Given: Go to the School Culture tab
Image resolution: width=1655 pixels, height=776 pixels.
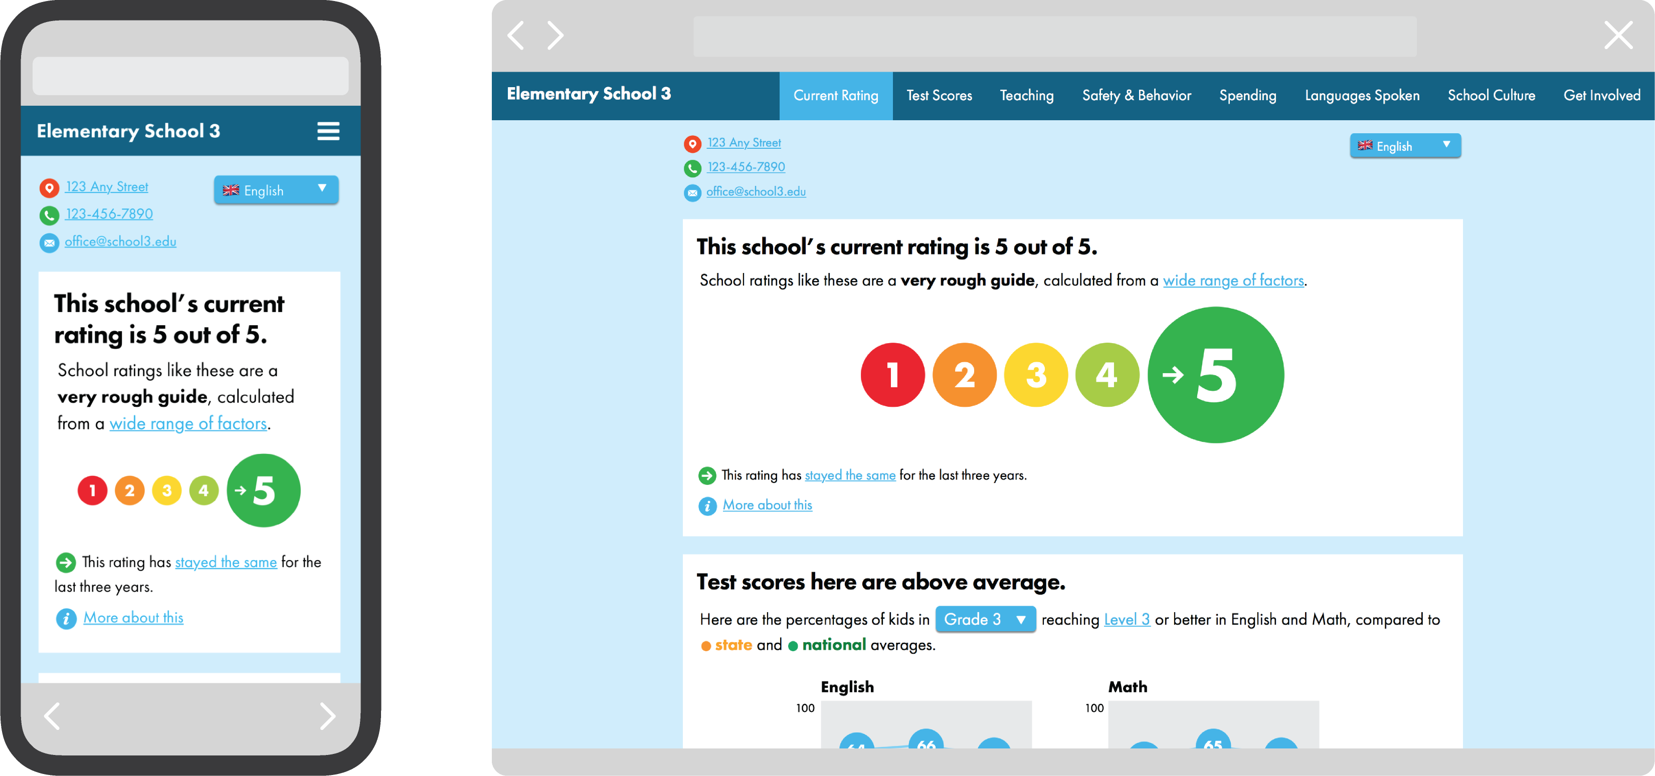Looking at the screenshot, I should [x=1491, y=96].
